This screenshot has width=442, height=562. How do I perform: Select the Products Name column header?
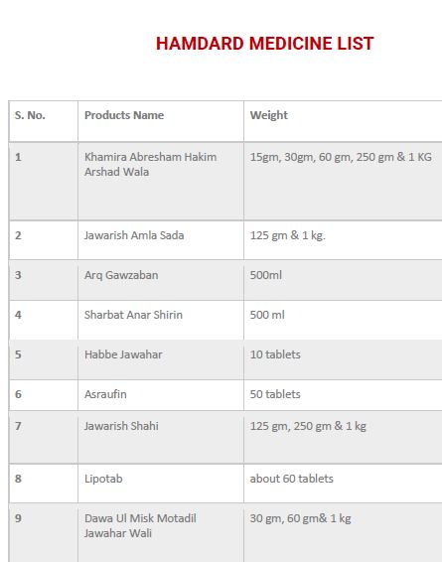point(124,115)
